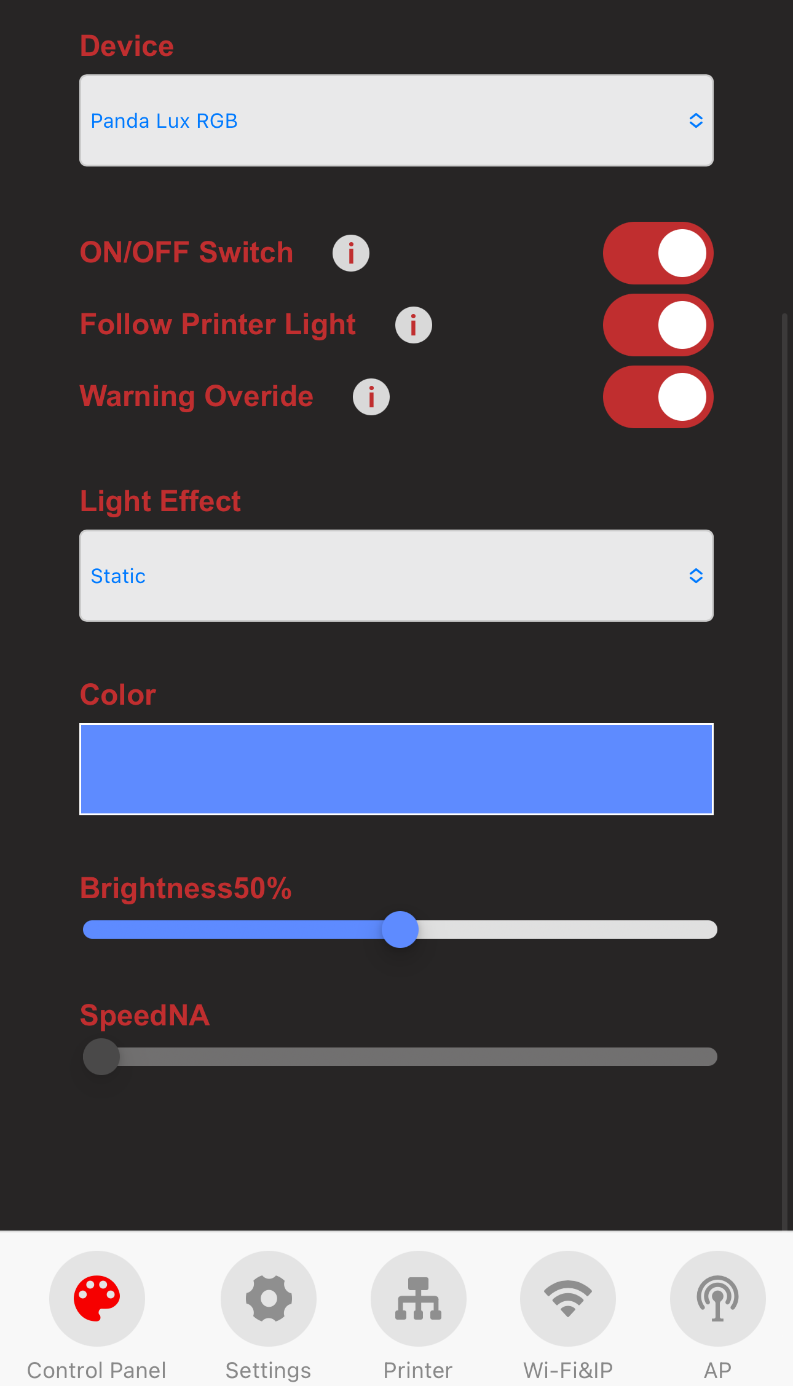
Task: Go to the Printer tab label
Action: pyautogui.click(x=418, y=1371)
